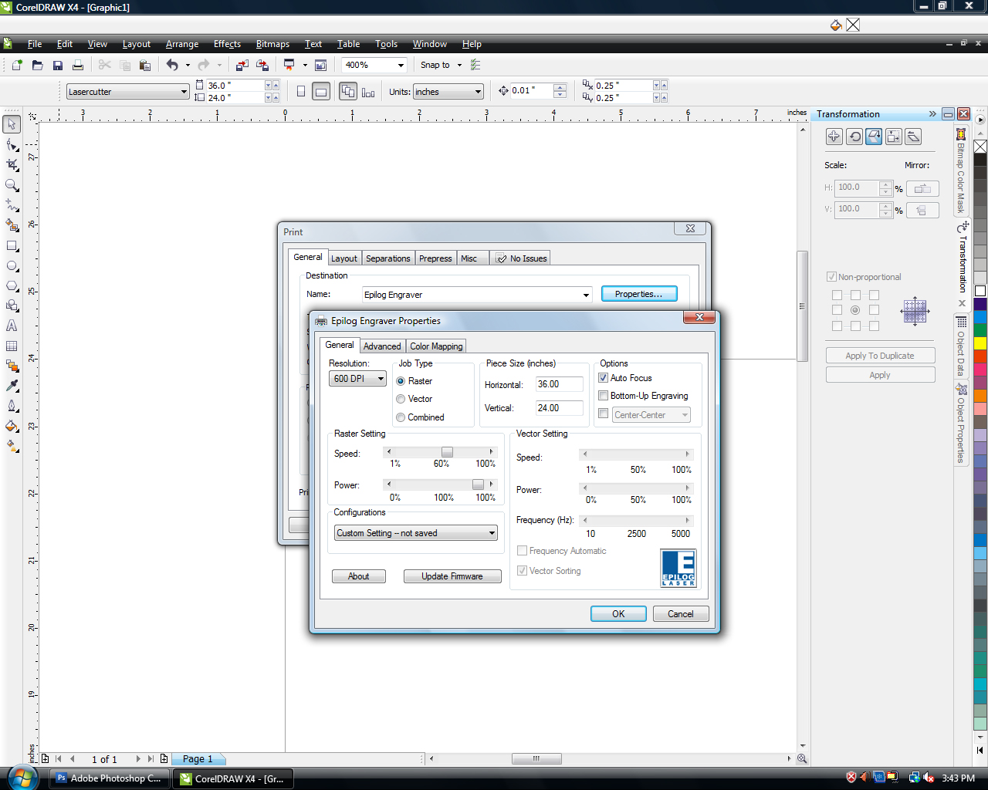Switch to Separations tab in Print dialog
Image resolution: width=988 pixels, height=790 pixels.
pyautogui.click(x=388, y=258)
